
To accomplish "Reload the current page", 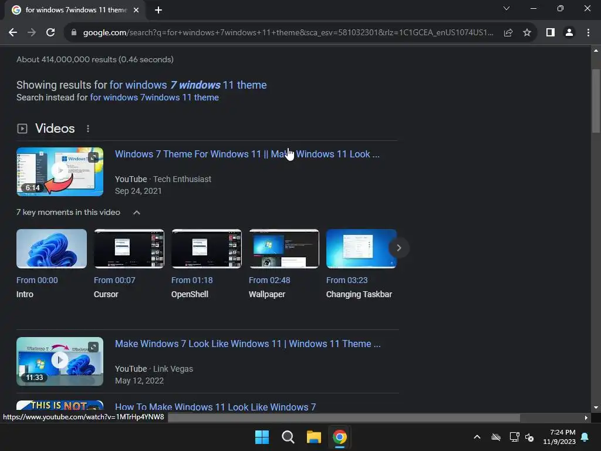I will click(50, 33).
